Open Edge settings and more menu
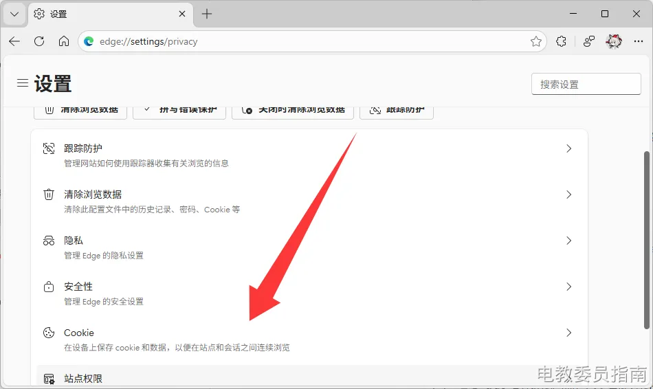The image size is (653, 389). (x=639, y=41)
